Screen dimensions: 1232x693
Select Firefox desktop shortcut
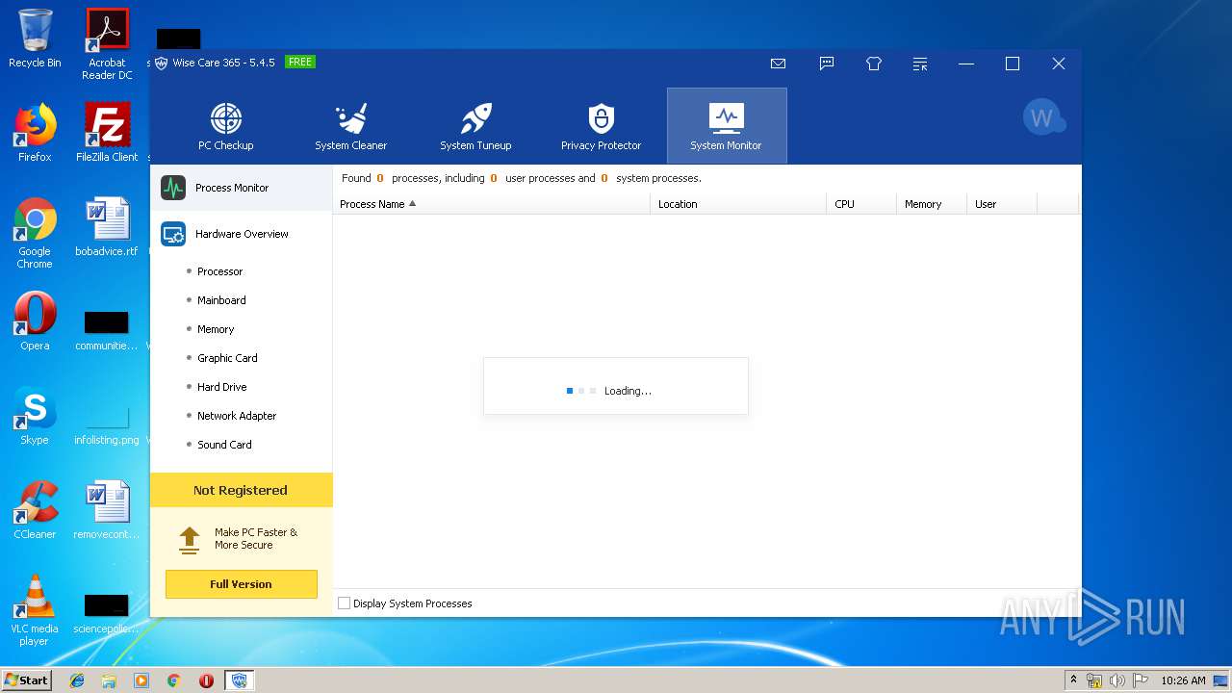(35, 133)
